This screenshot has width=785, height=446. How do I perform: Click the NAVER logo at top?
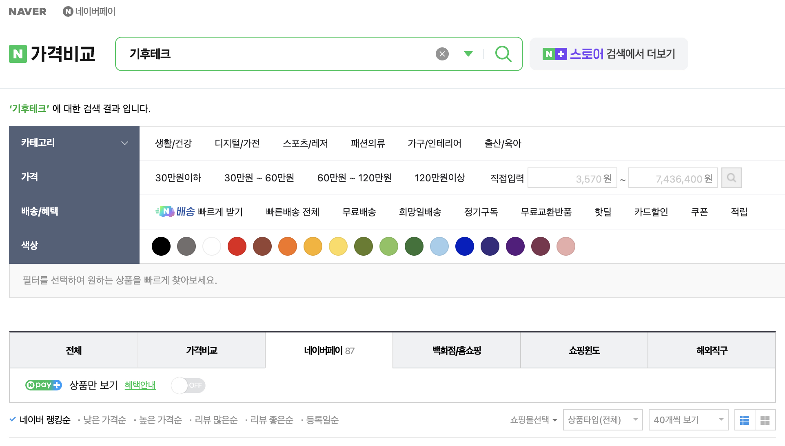pyautogui.click(x=28, y=11)
